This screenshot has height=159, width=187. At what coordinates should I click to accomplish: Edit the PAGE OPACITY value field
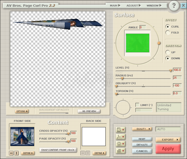pos(74,141)
